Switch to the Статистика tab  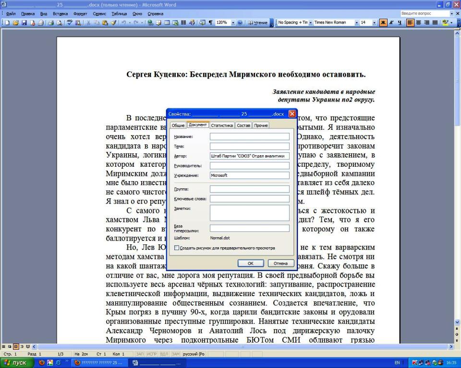(222, 125)
